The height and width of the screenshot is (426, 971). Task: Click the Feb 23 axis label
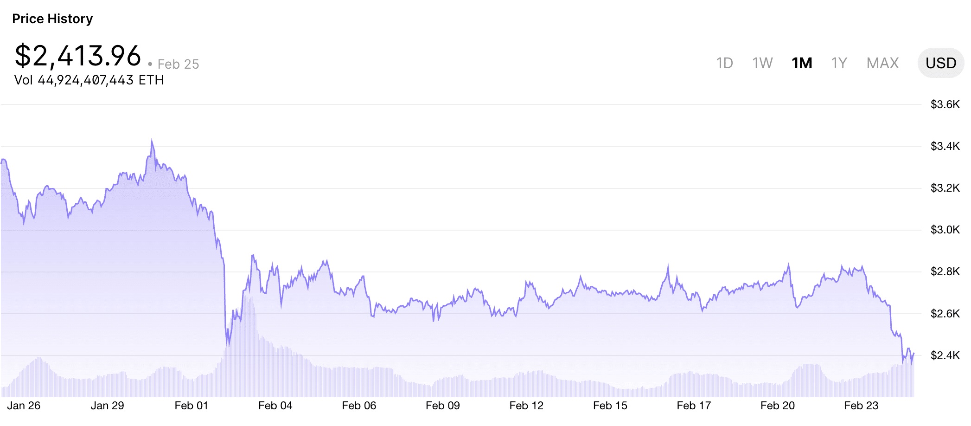[861, 406]
